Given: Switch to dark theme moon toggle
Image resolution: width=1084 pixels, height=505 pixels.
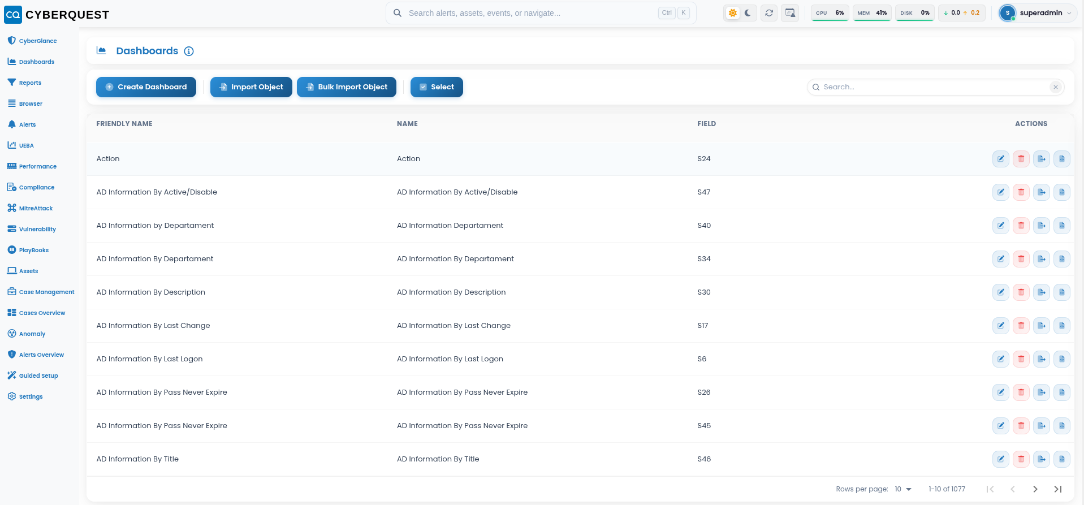Looking at the screenshot, I should 748,13.
